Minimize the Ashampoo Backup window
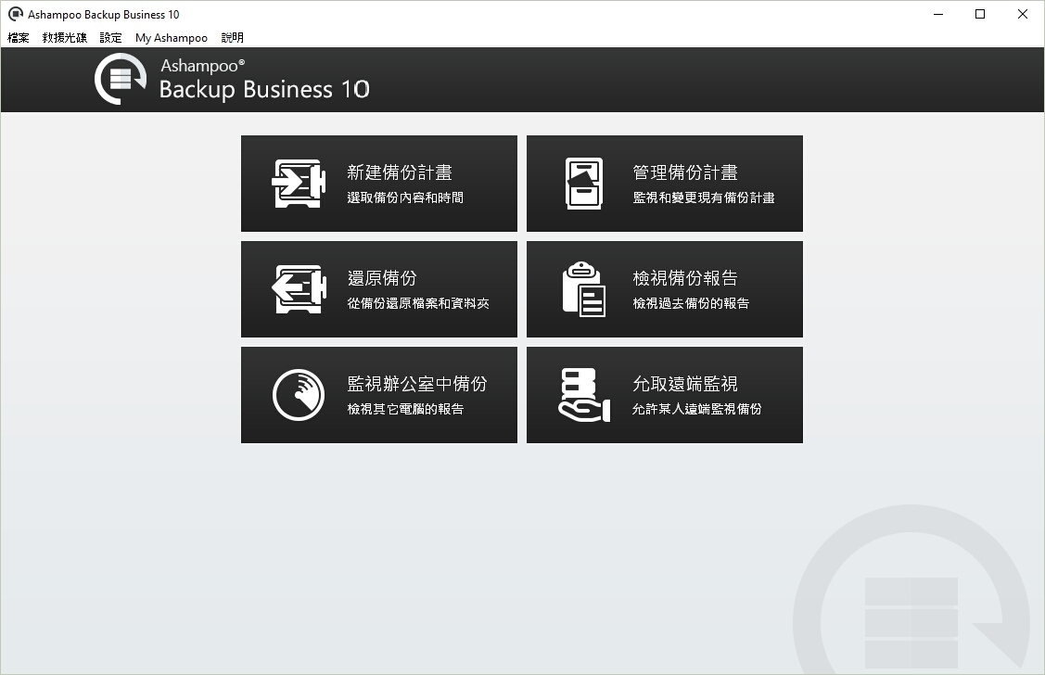The image size is (1045, 675). (938, 14)
